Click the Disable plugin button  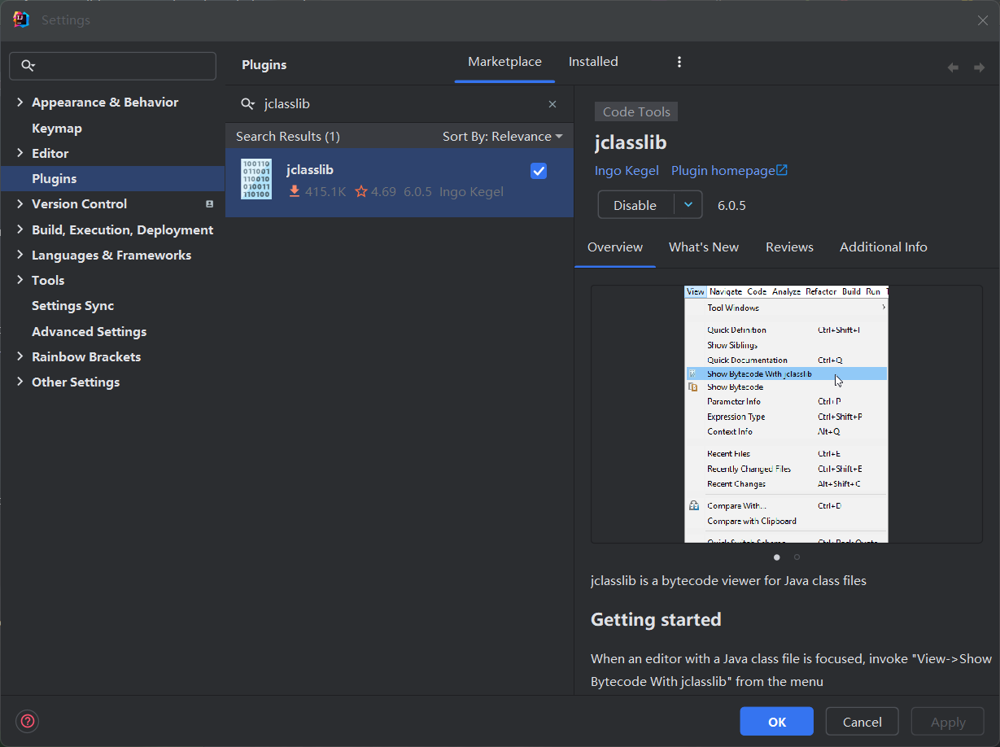(635, 205)
